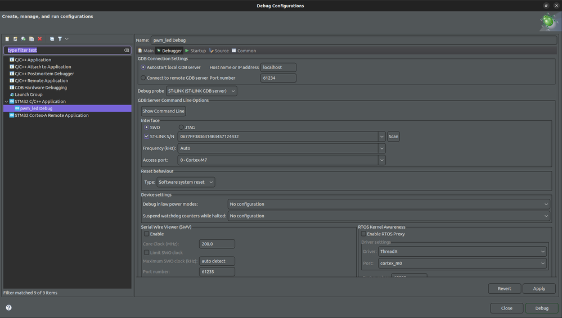Click SWV port number 61235 field
This screenshot has height=318, width=562.
coord(217,272)
